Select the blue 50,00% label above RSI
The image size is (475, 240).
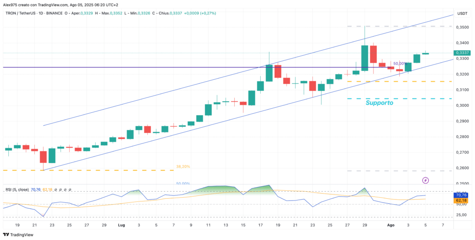183,184
